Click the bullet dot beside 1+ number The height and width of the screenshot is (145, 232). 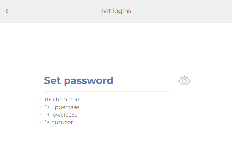[40, 122]
